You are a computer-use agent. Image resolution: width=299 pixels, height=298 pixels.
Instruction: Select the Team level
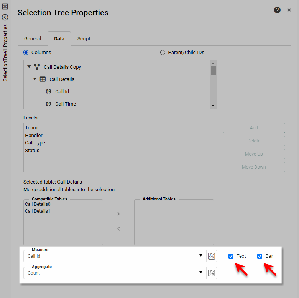click(x=31, y=128)
